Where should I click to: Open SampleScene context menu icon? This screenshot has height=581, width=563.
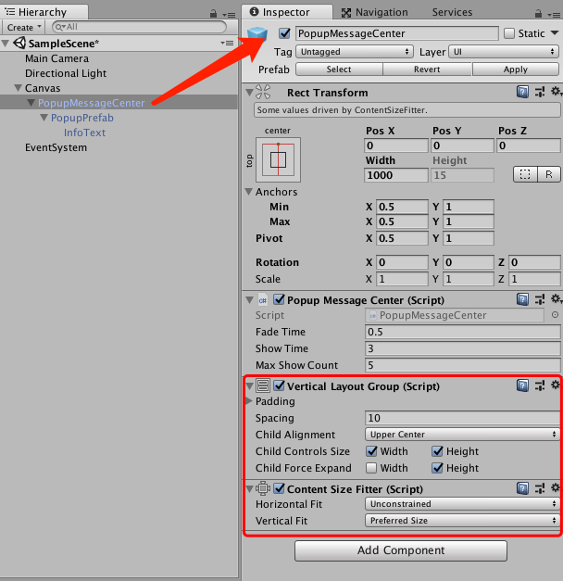point(227,43)
